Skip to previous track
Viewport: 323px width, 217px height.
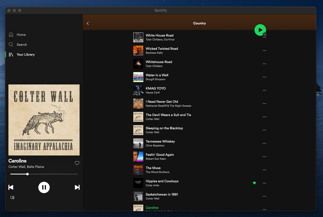pos(11,187)
